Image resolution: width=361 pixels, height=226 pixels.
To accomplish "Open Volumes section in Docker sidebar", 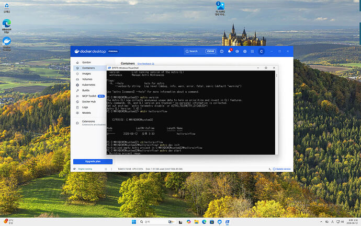I will pyautogui.click(x=87, y=79).
